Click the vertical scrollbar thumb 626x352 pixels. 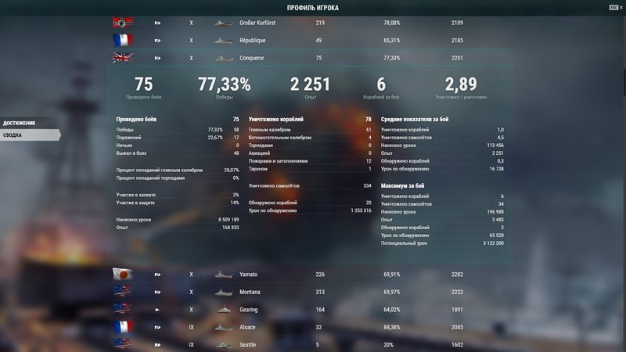point(624,82)
